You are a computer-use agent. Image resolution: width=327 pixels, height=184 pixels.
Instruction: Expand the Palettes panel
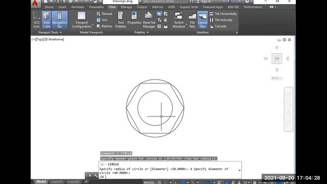[x=142, y=33]
